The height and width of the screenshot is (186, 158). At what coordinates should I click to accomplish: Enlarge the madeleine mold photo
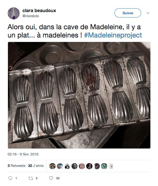pos(79,95)
